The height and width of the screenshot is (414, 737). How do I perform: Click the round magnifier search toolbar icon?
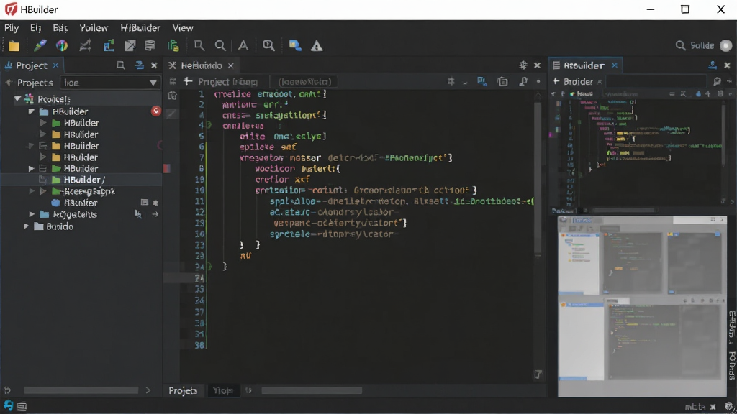220,45
